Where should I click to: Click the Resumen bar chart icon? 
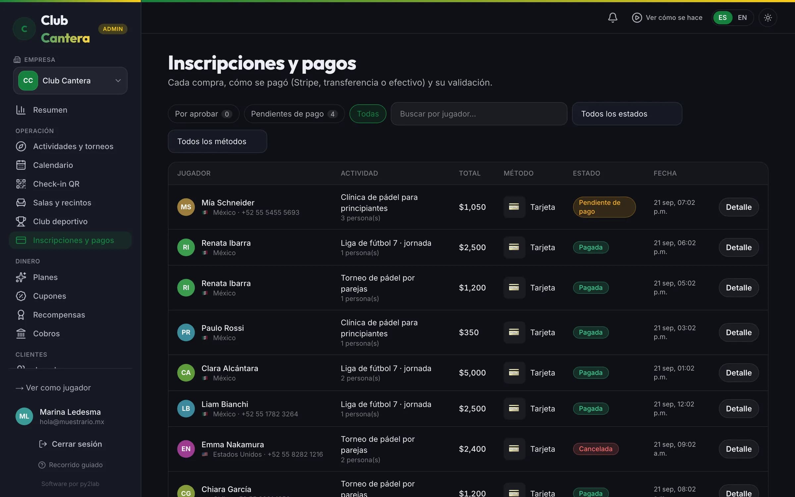21,110
